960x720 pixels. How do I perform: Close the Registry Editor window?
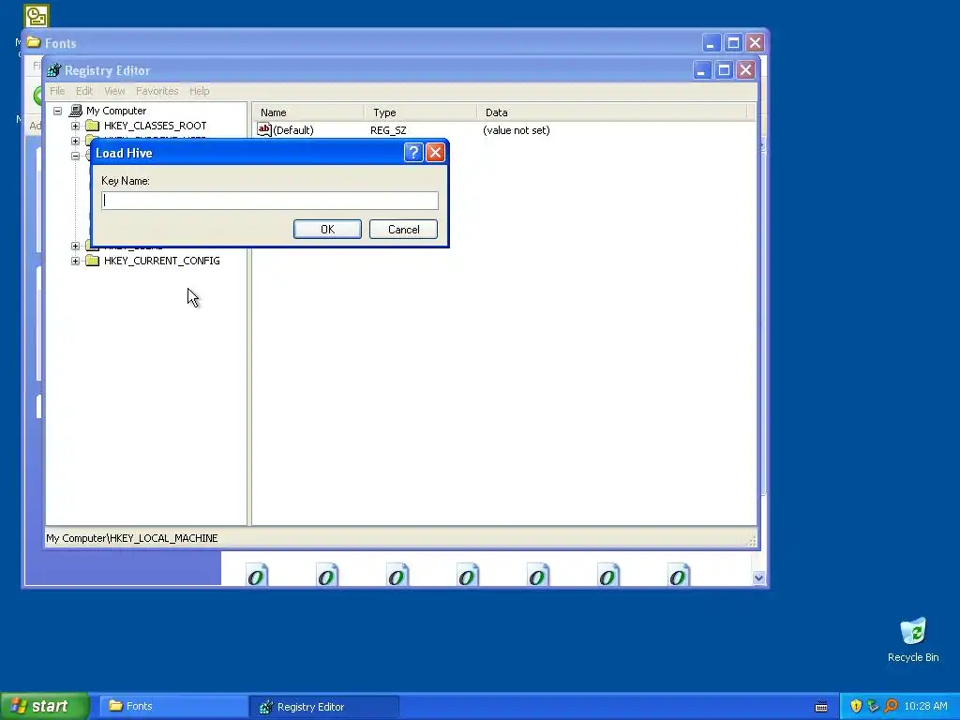pyautogui.click(x=745, y=69)
